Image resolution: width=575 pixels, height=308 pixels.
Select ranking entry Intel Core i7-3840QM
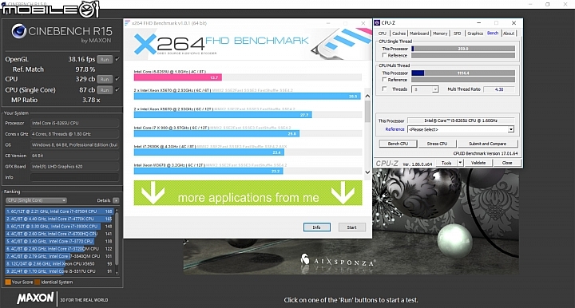click(x=59, y=256)
